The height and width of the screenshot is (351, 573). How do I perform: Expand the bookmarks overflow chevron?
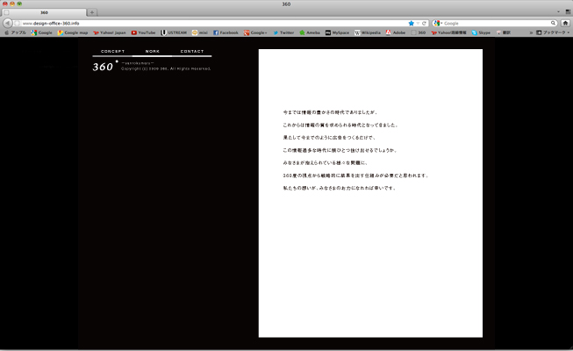coord(531,32)
